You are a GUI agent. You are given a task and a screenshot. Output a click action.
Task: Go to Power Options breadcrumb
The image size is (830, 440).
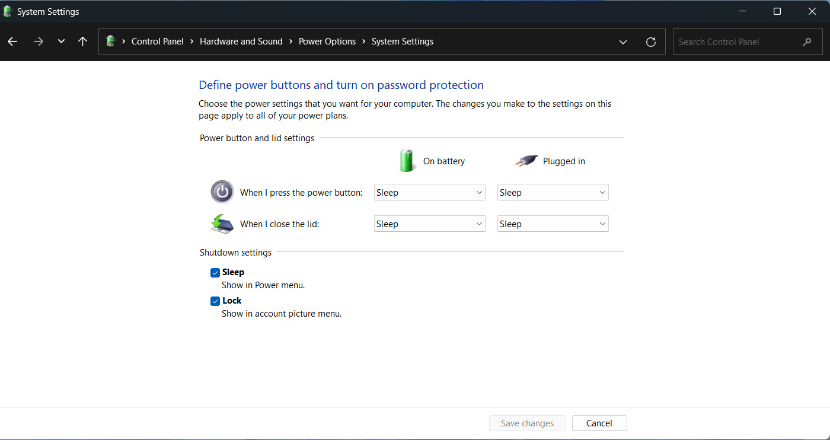(327, 42)
